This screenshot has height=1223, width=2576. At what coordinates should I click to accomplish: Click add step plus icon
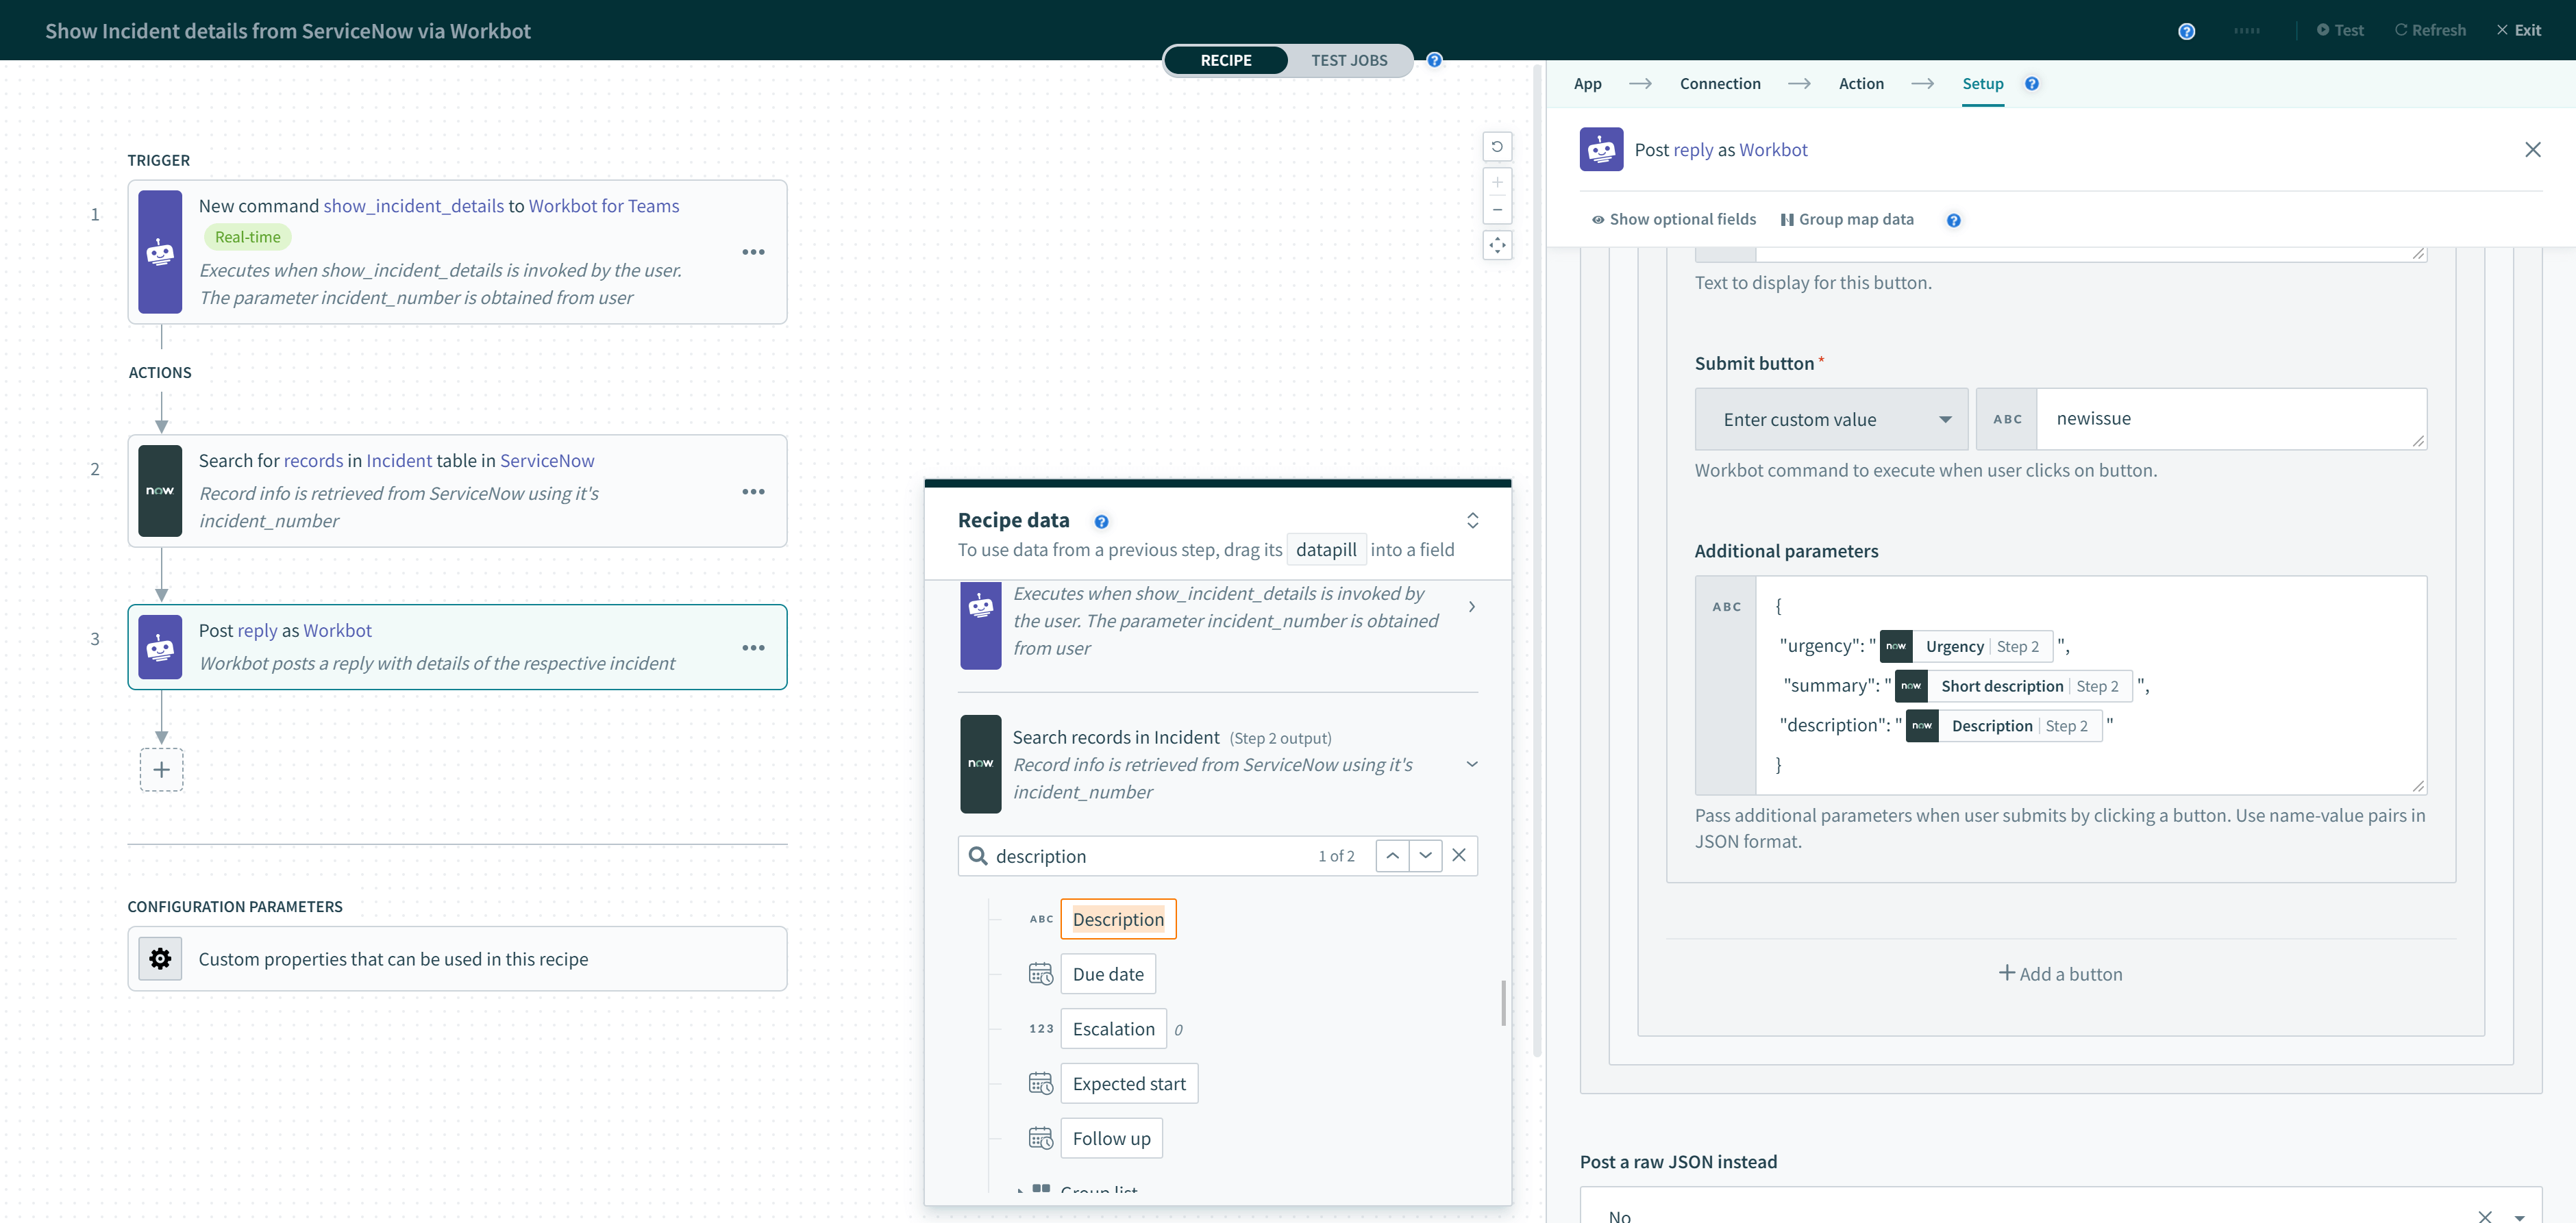161,770
